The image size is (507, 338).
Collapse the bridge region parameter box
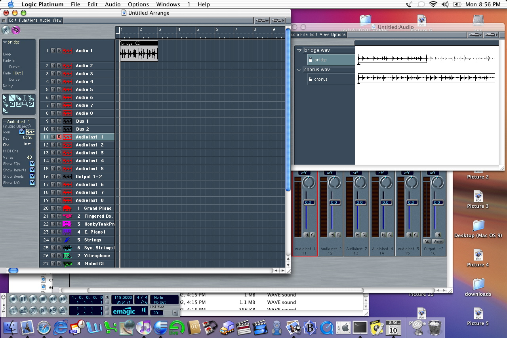[5, 42]
